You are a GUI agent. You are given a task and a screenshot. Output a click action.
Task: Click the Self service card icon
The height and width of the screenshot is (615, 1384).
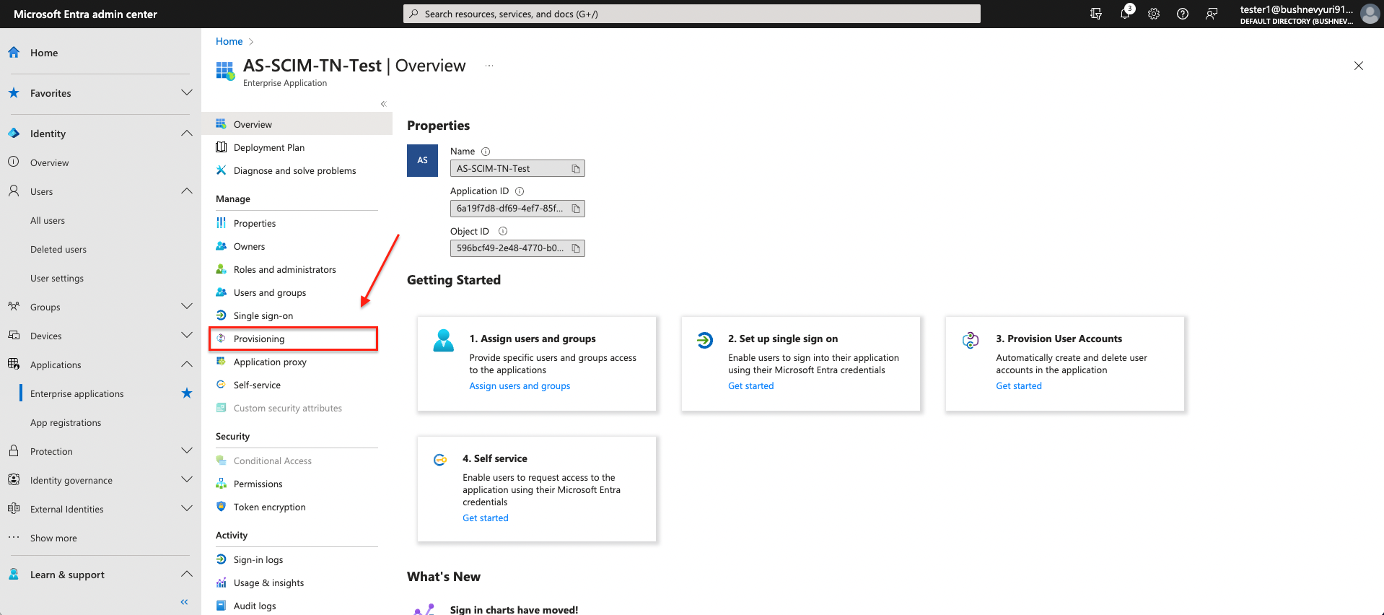coord(440,460)
